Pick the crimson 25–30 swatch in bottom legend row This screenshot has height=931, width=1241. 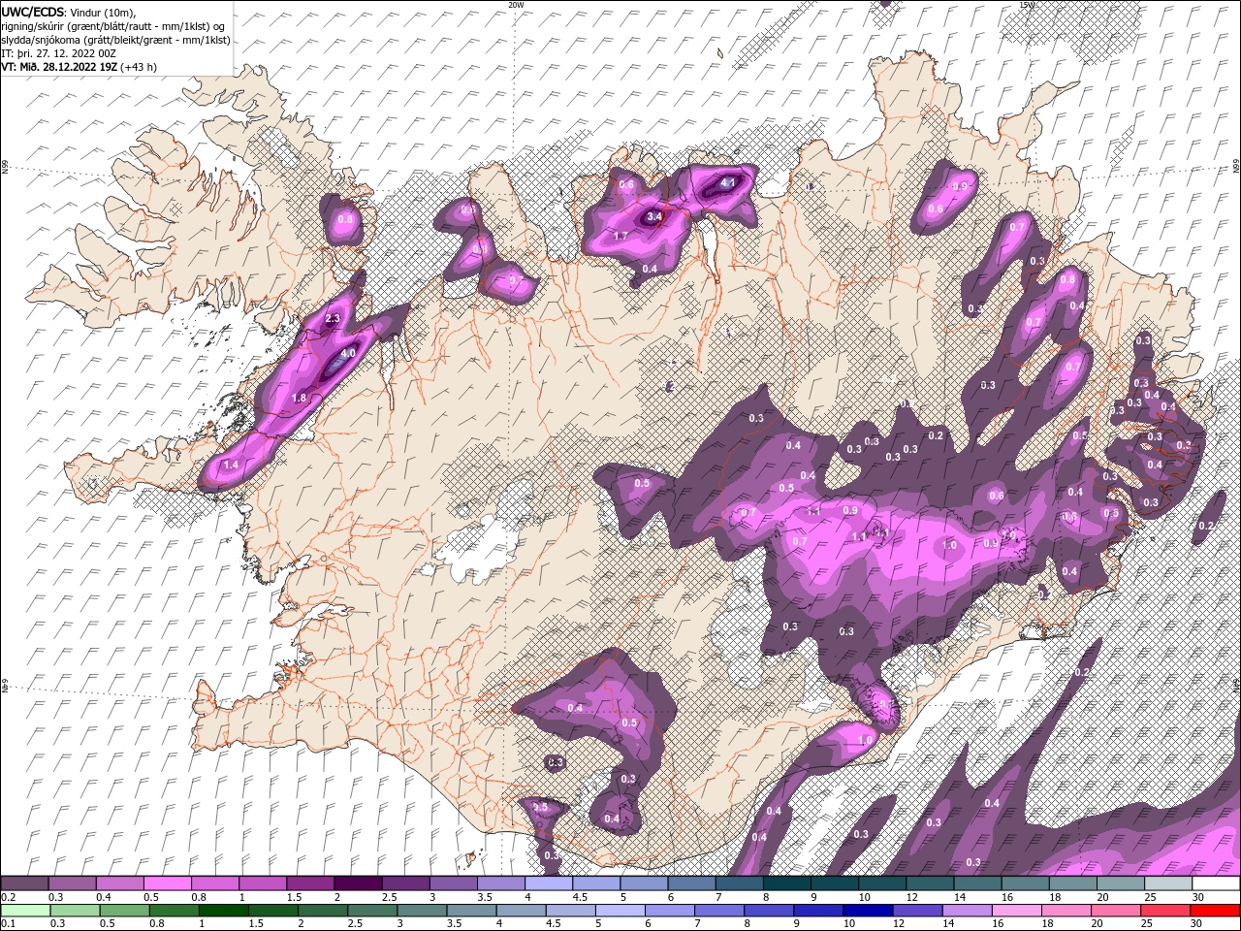[1165, 910]
